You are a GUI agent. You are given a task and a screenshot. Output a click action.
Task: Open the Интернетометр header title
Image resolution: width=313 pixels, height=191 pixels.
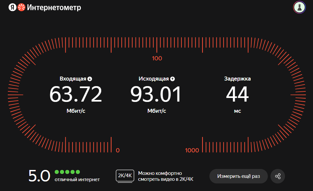(x=55, y=7)
